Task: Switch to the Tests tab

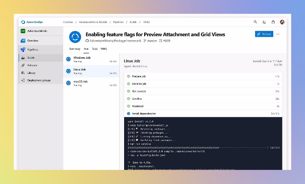Action: [x=95, y=49]
